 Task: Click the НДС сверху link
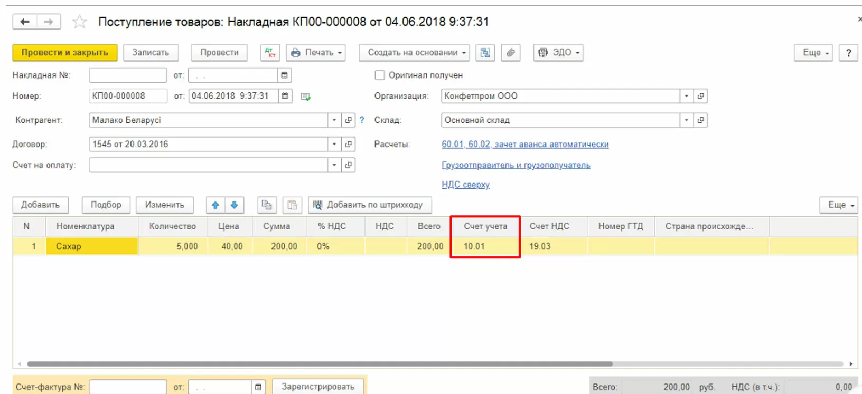coord(465,185)
